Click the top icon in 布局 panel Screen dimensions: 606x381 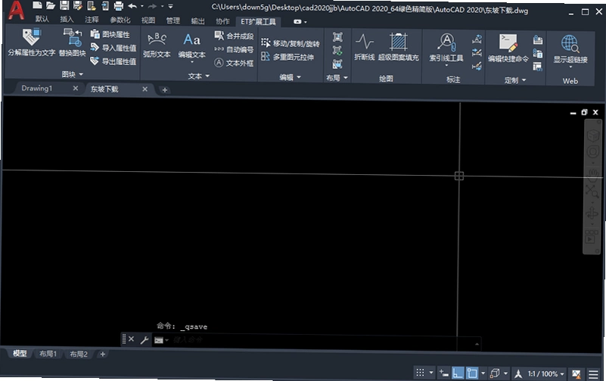pyautogui.click(x=337, y=37)
